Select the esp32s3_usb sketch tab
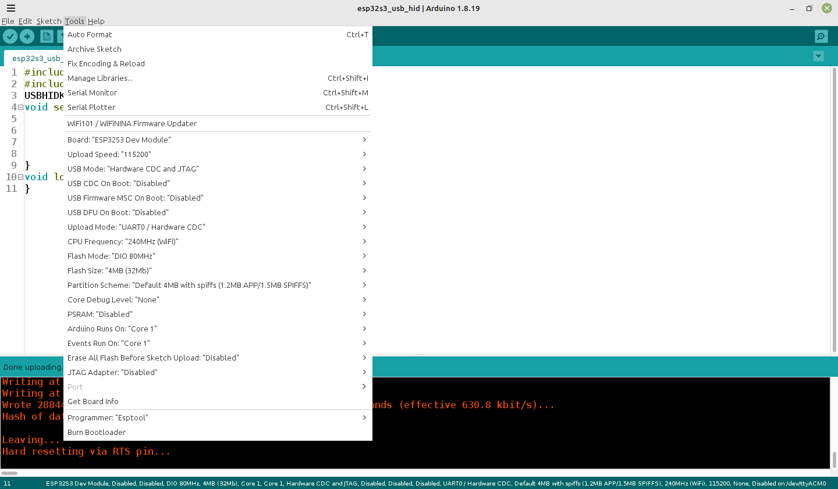 (x=34, y=58)
